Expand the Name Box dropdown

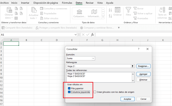point(75,35)
